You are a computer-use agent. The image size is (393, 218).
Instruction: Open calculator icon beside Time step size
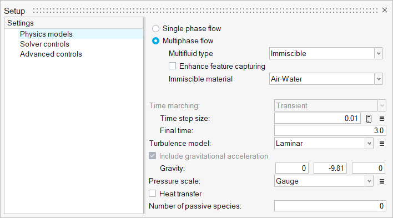point(369,119)
